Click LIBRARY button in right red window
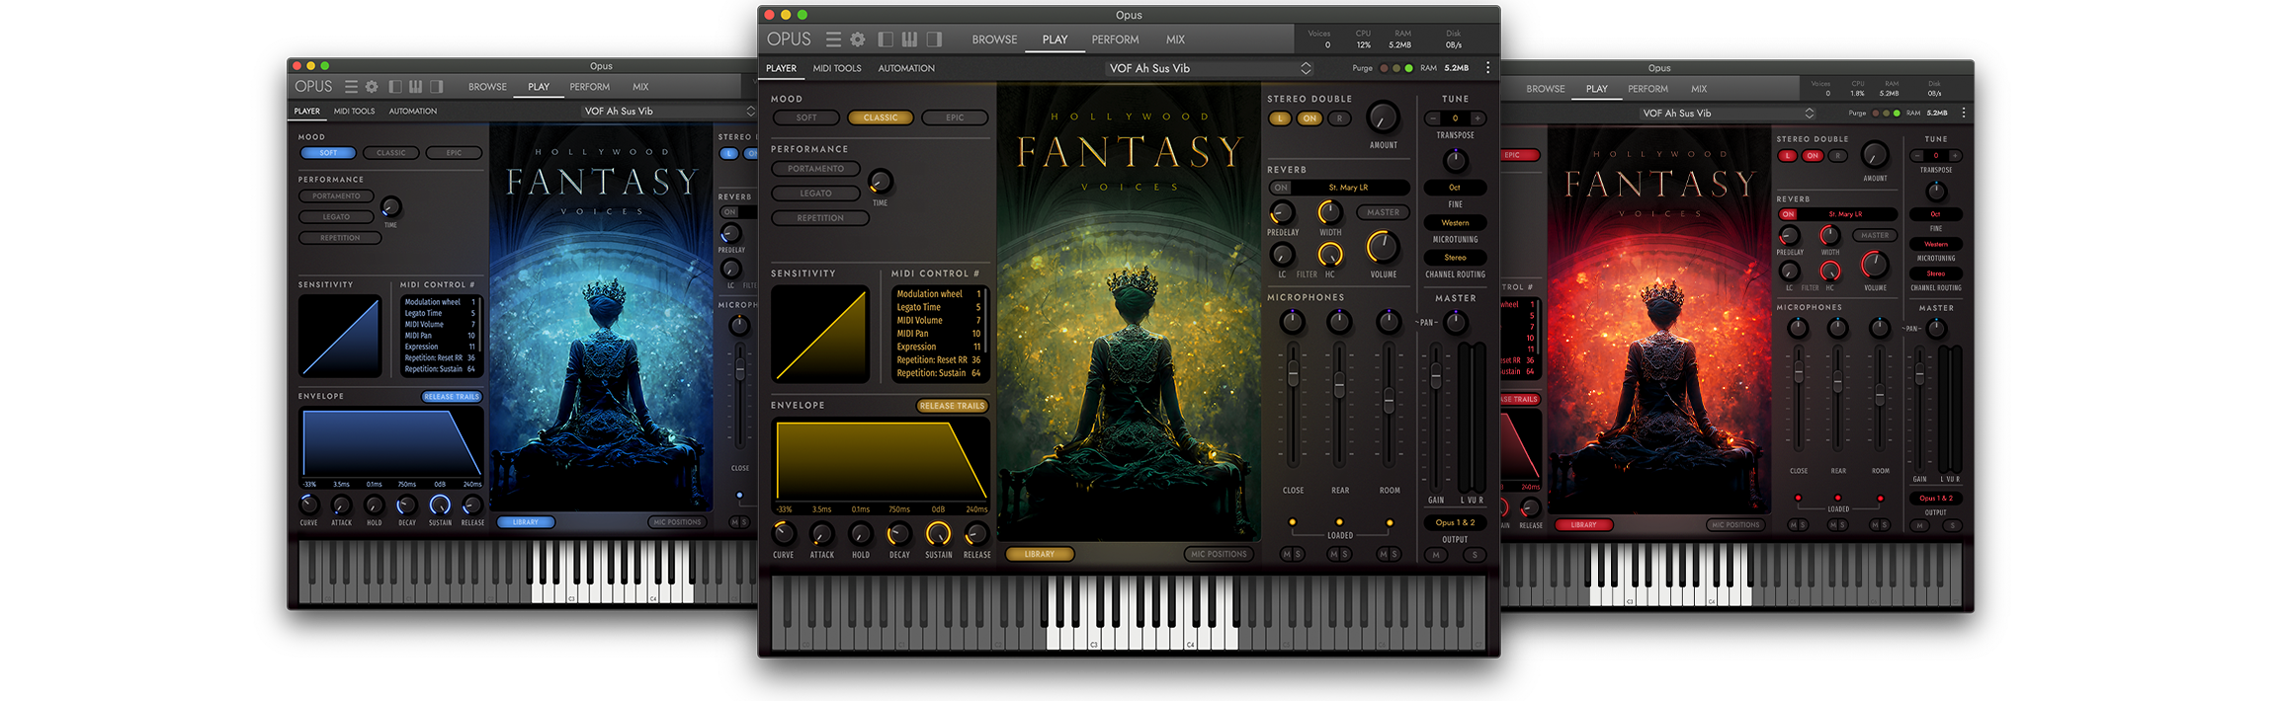Screen dimensions: 2280x701 pyautogui.click(x=1583, y=525)
